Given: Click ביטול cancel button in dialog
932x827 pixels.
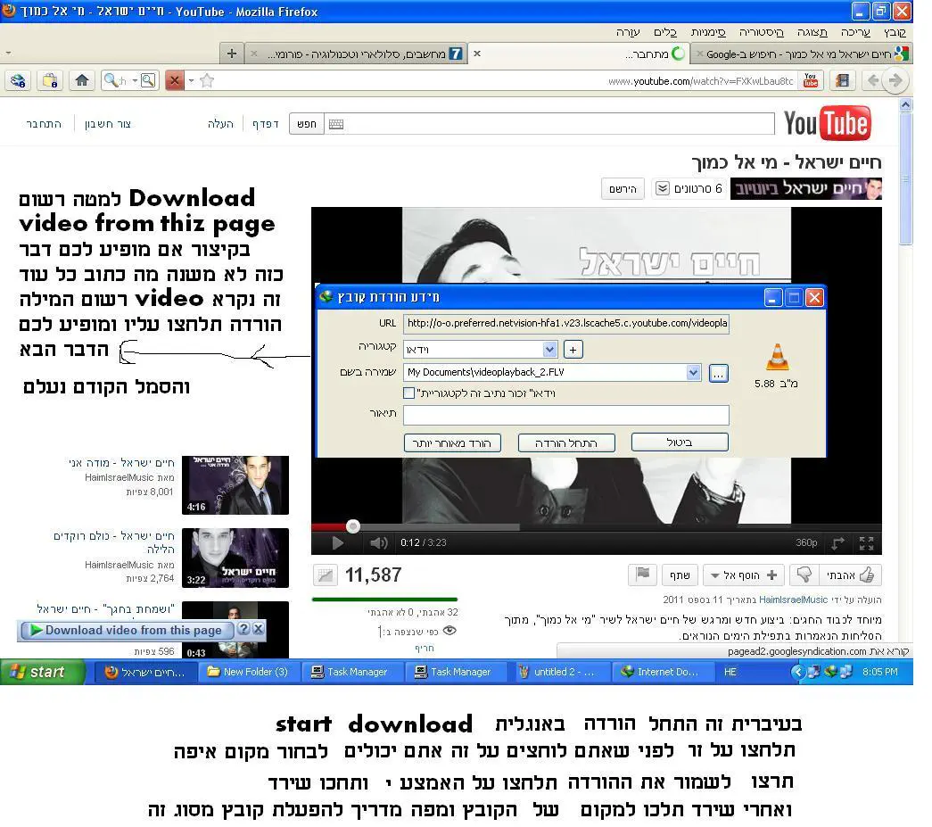Looking at the screenshot, I should pos(680,442).
